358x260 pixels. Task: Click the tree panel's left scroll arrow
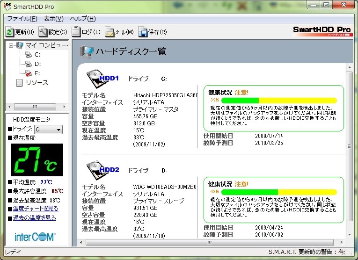(9, 107)
